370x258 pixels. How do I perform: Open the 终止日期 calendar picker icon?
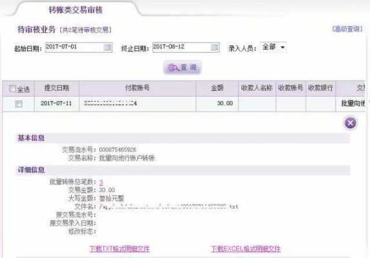click(214, 47)
